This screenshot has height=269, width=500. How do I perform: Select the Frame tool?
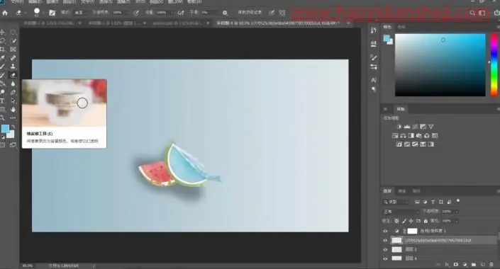tap(13, 50)
